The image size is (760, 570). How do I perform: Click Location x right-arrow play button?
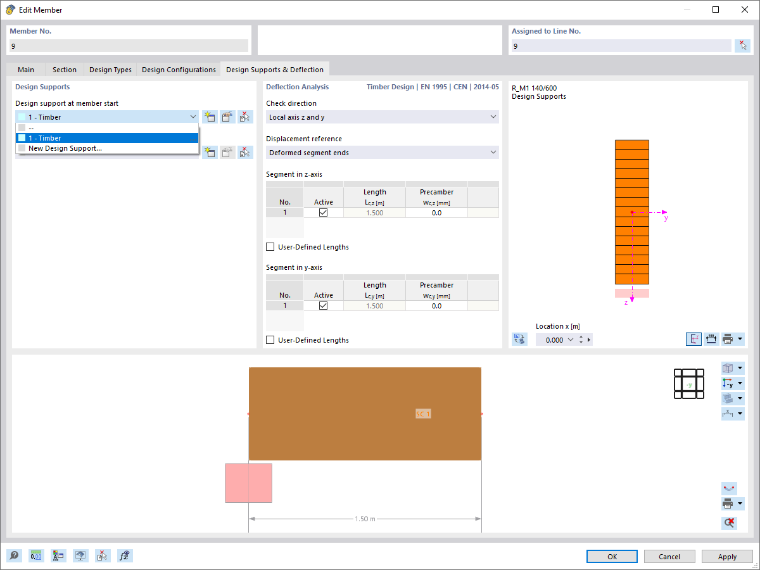pos(590,339)
